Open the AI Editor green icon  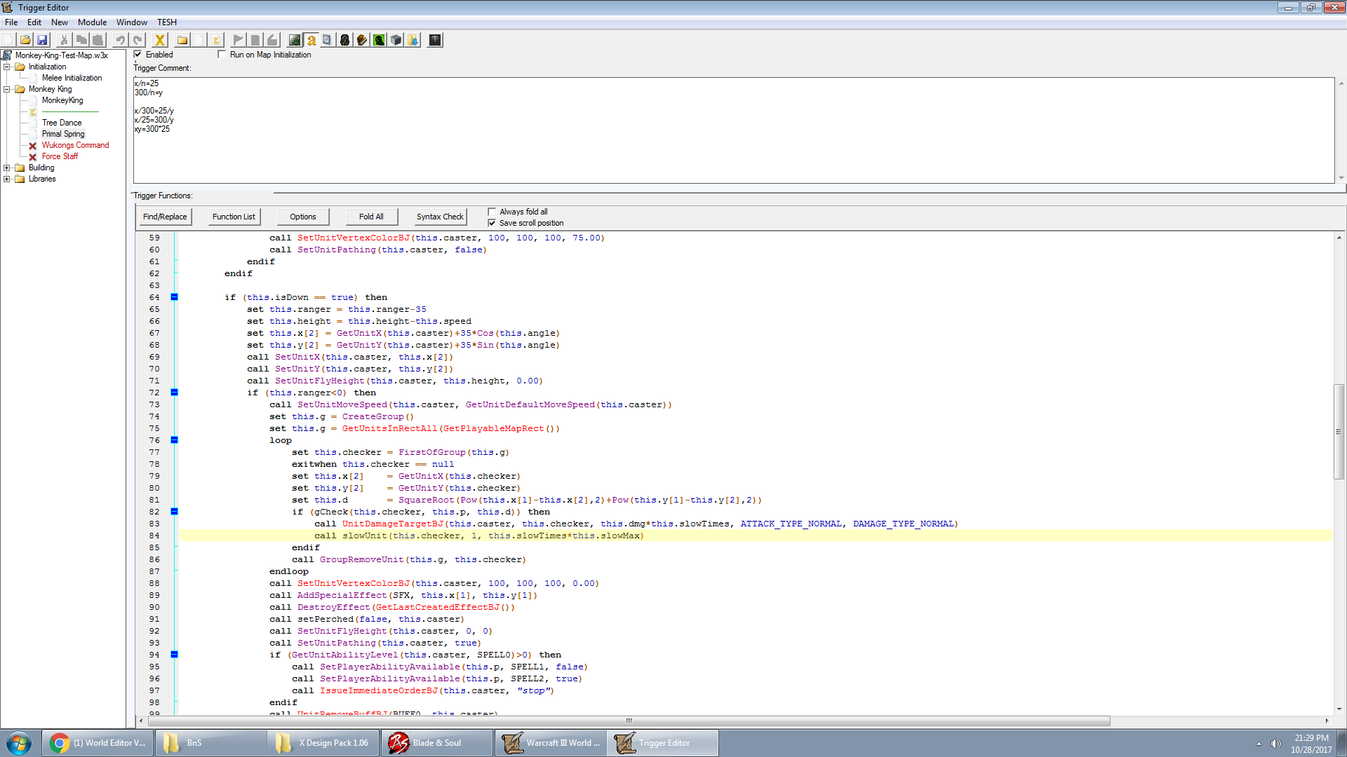point(379,40)
